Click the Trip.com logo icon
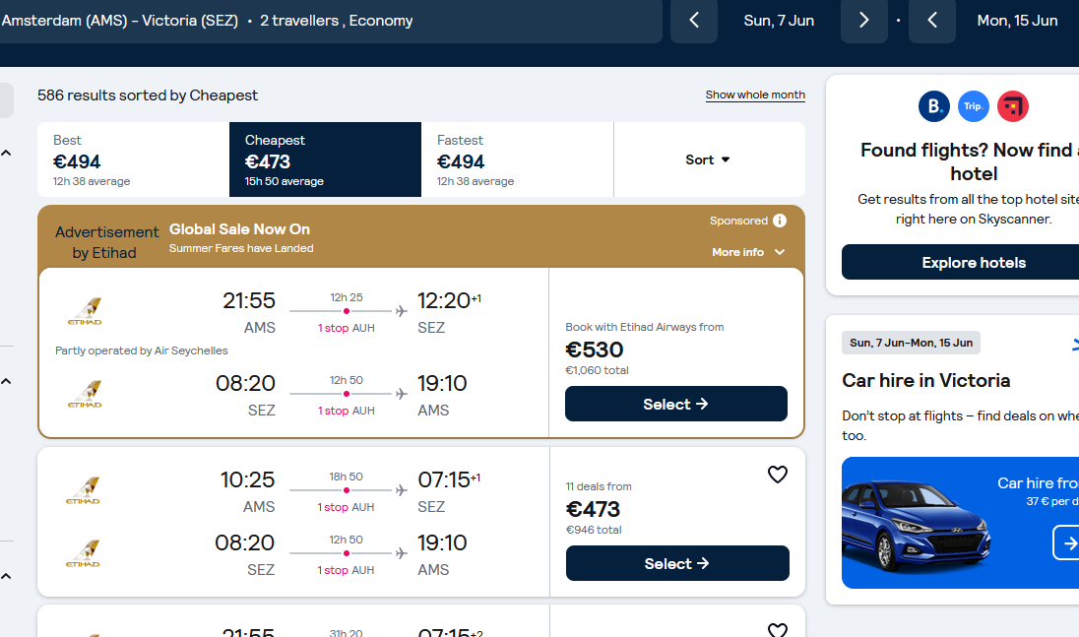Viewport: 1079px width, 637px height. [x=973, y=106]
